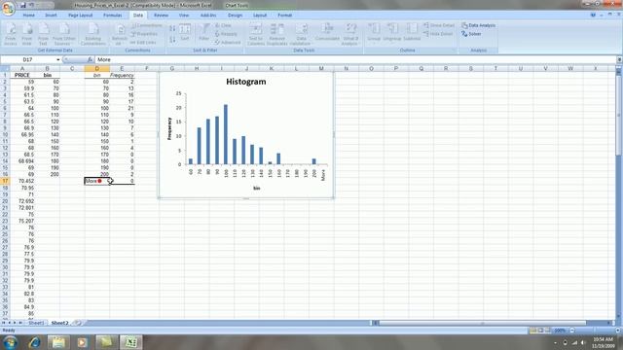
Task: Select cell D17 containing More
Action: (x=97, y=181)
